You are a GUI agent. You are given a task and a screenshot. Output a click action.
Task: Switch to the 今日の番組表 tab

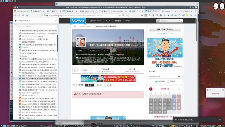click(103, 11)
